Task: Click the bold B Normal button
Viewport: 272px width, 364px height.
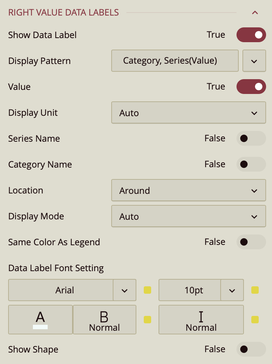Action: (x=105, y=319)
